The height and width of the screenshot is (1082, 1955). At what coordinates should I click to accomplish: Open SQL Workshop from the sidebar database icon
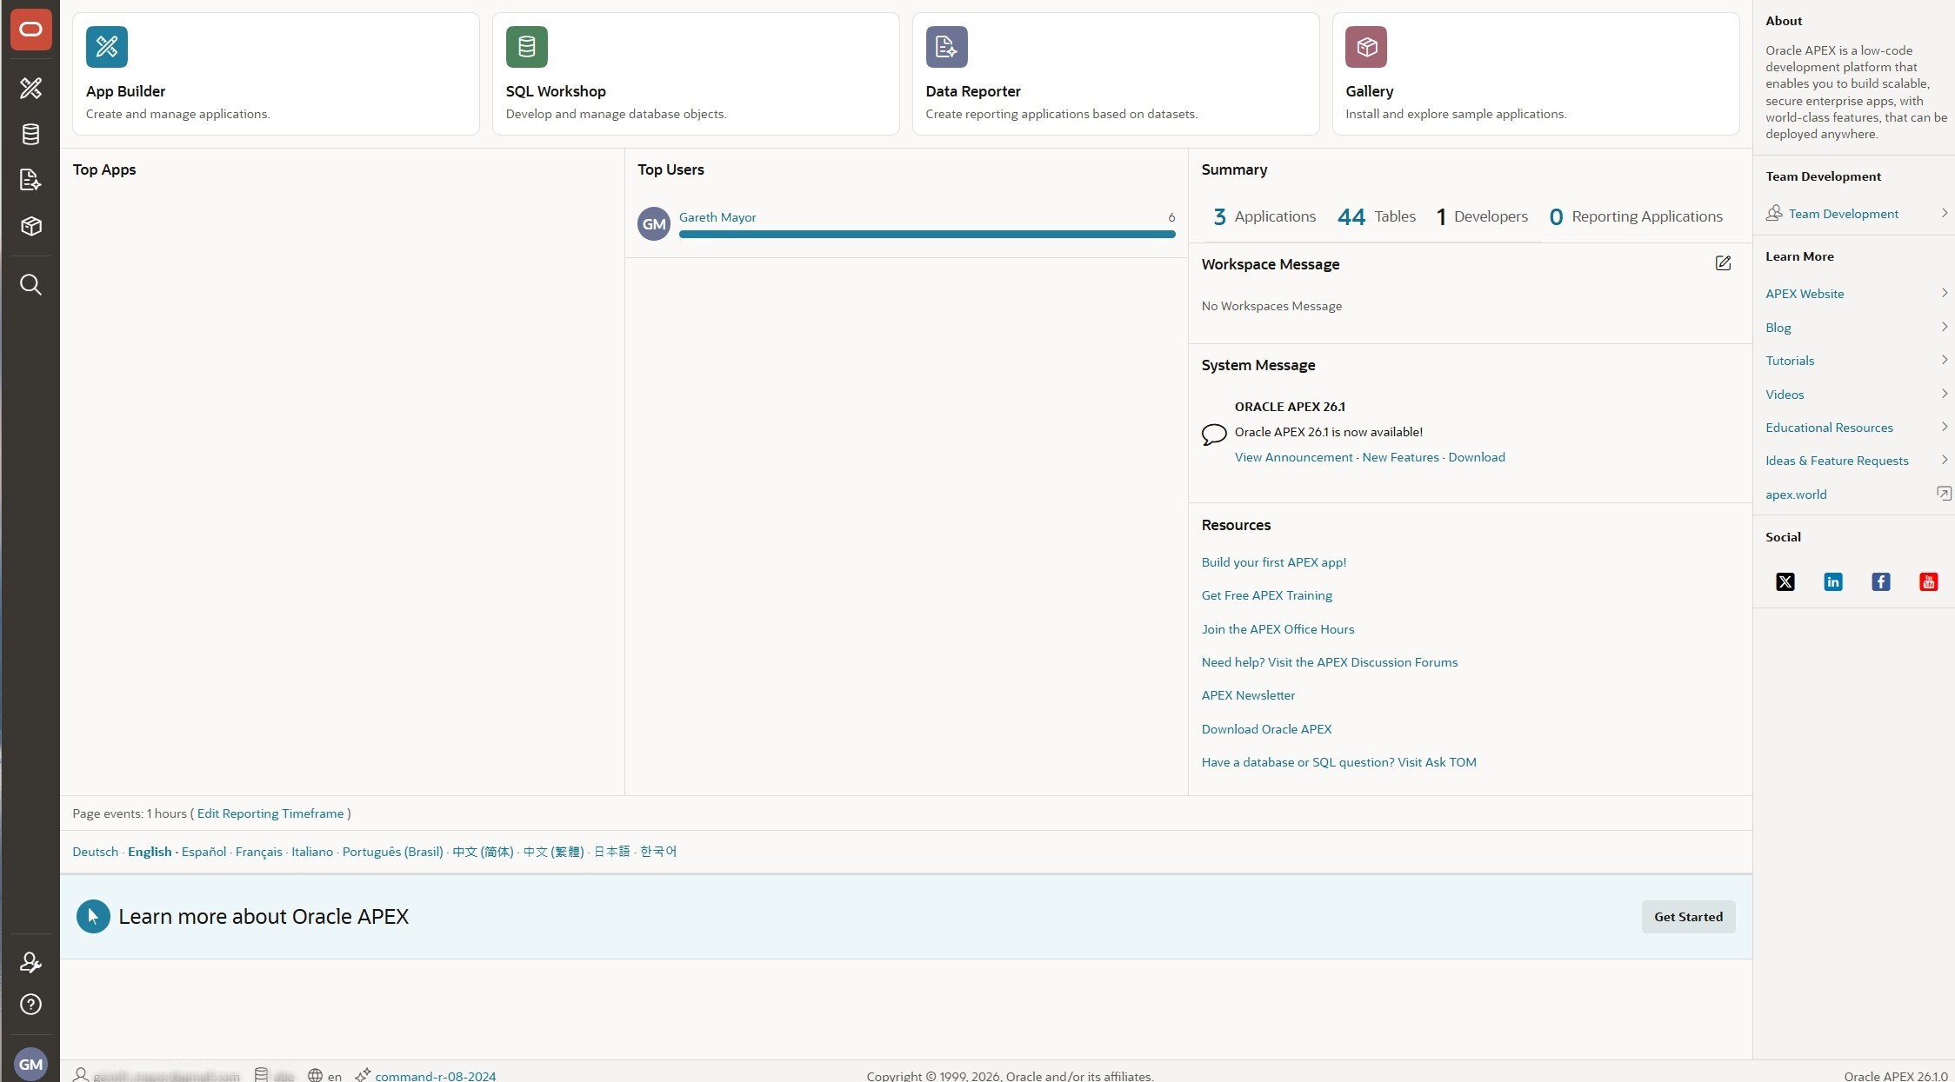click(30, 134)
